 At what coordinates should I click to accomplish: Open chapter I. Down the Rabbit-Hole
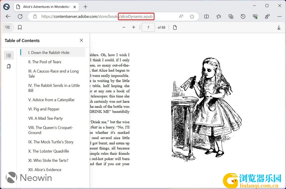[53, 53]
